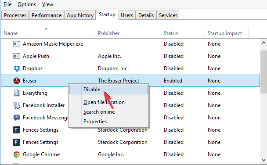Click the Apple Inc. publisher cell
The width and height of the screenshot is (267, 165).
[x=109, y=56]
